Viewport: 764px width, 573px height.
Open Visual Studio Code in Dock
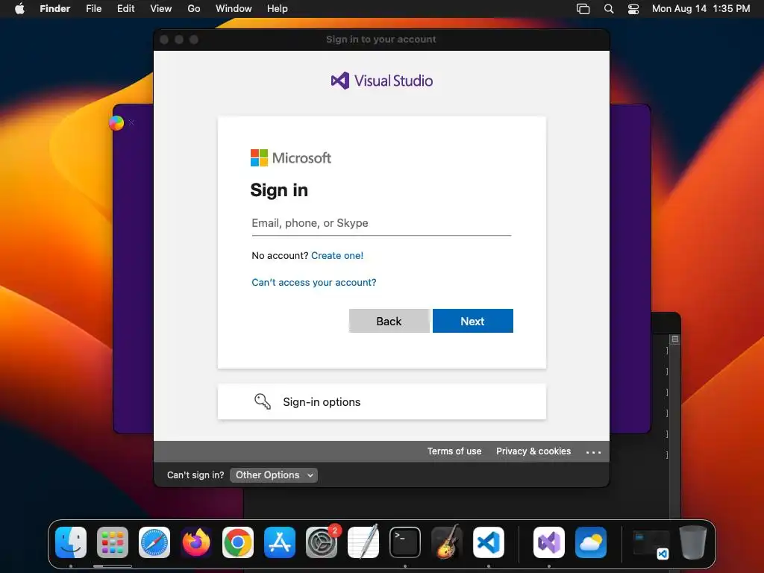click(x=489, y=542)
